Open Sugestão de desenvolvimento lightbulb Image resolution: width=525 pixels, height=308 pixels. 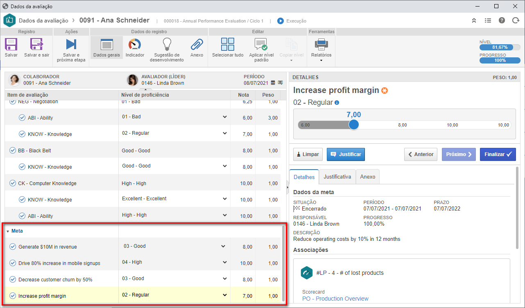coord(167,44)
